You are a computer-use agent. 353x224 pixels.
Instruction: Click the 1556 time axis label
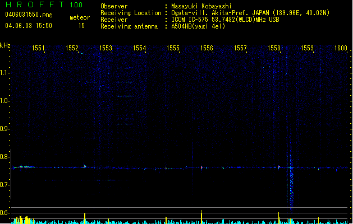(x=207, y=48)
